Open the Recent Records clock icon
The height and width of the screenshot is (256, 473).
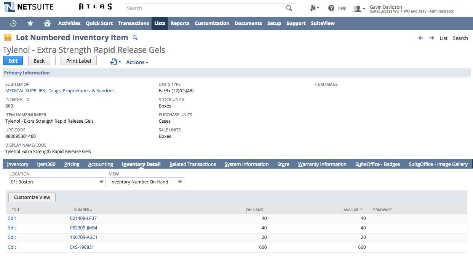pos(13,23)
